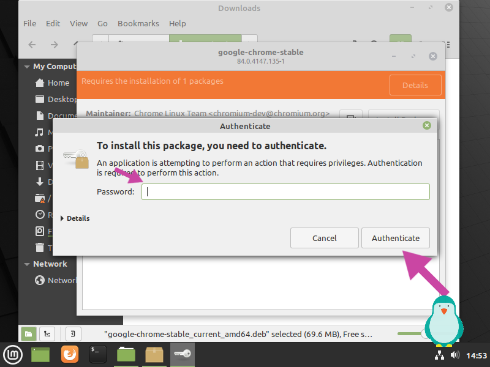Close the Authenticate dialog with the green X

pos(427,125)
